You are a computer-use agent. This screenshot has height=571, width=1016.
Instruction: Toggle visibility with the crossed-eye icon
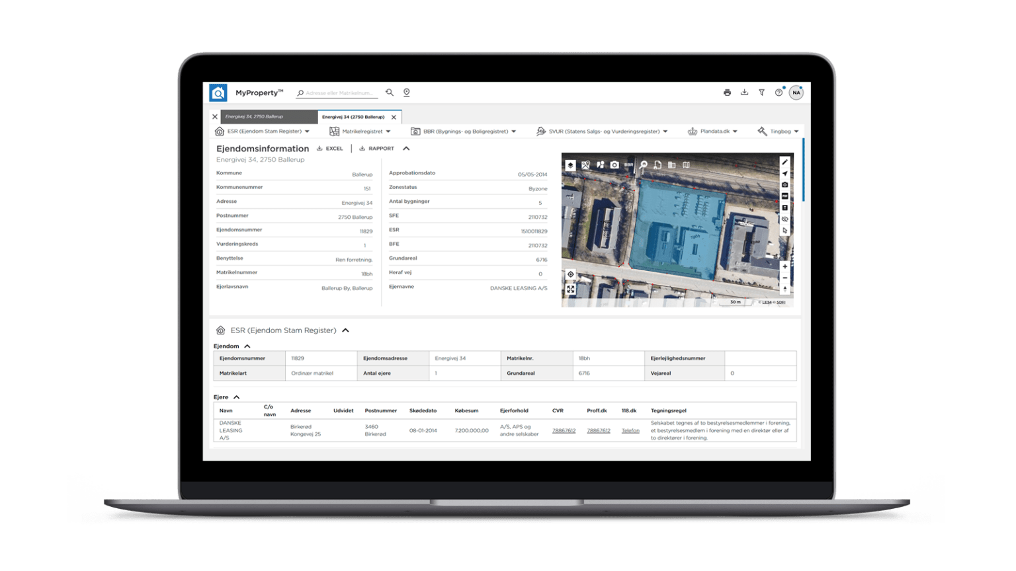[x=784, y=219]
